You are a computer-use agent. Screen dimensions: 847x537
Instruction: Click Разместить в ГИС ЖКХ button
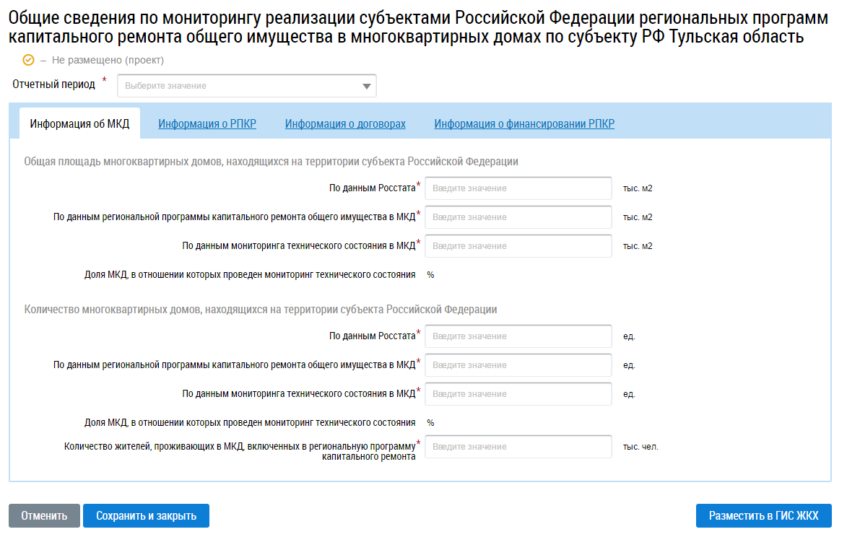point(763,515)
